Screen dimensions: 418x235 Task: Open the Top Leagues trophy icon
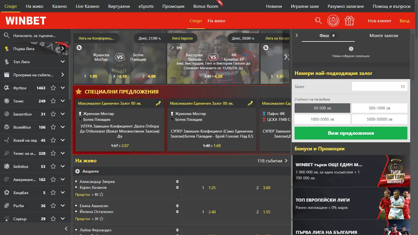[7, 62]
